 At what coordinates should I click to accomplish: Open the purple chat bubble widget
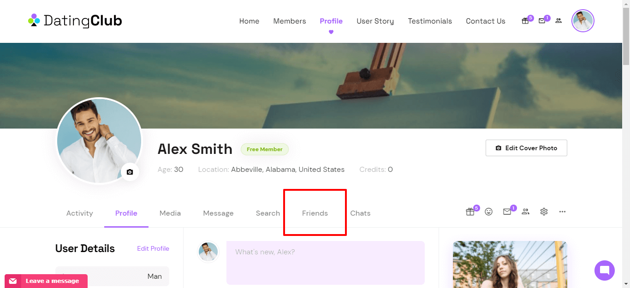click(x=605, y=270)
